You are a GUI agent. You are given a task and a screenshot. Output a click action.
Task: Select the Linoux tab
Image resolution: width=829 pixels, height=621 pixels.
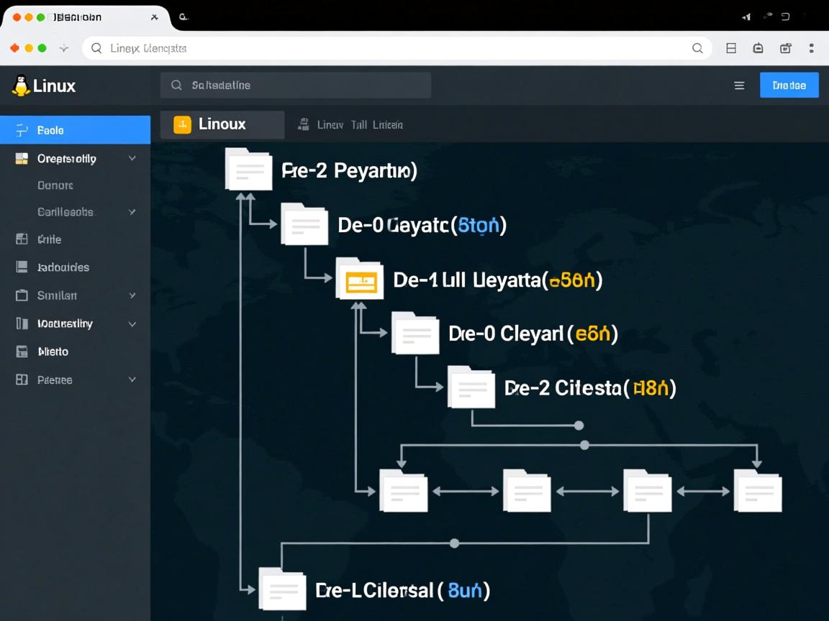222,124
